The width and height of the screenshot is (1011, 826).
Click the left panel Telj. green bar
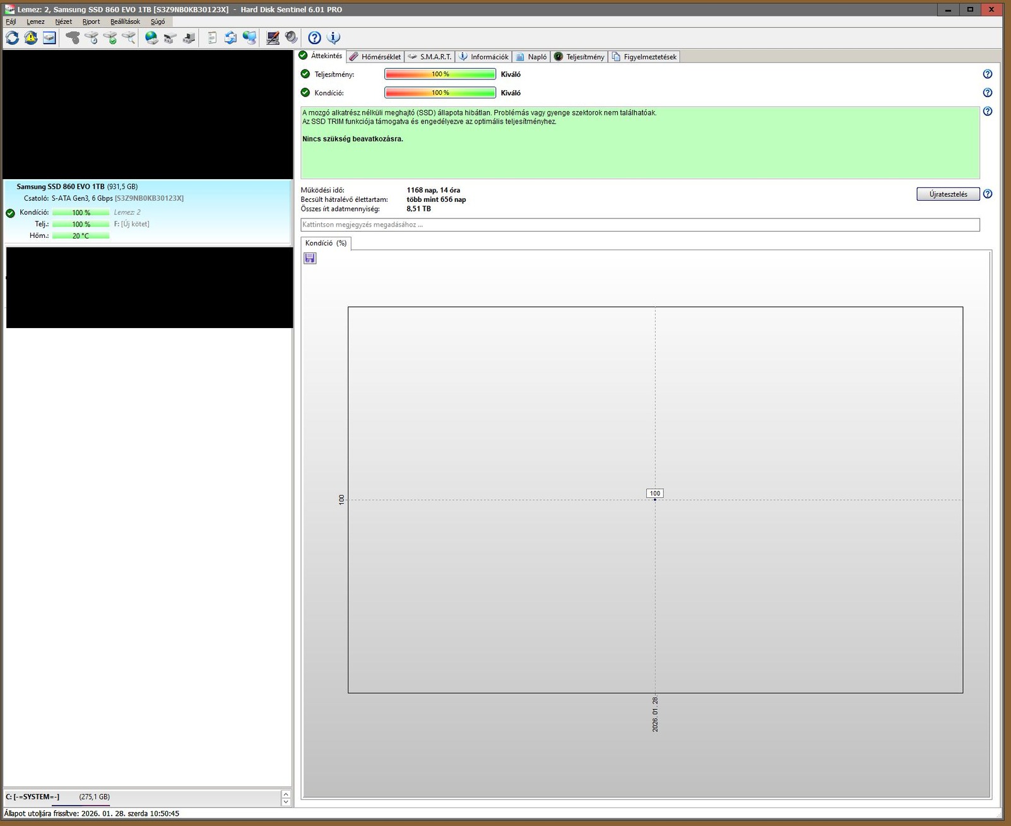point(81,224)
